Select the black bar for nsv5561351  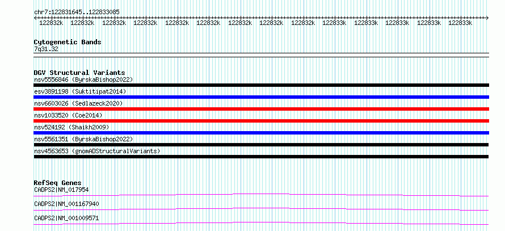(x=261, y=145)
